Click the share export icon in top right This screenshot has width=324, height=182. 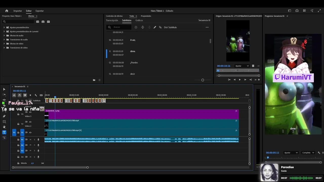(297, 11)
